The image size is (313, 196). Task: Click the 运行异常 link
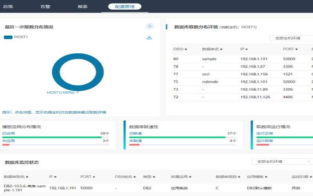click(264, 141)
